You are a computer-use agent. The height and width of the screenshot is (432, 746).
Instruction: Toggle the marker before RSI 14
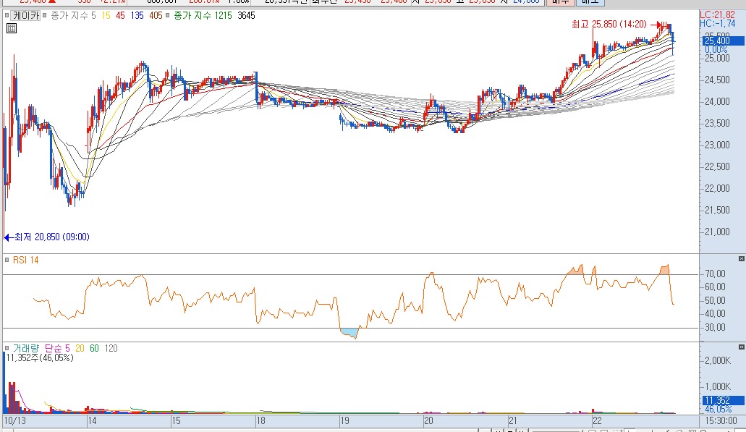tap(7, 260)
